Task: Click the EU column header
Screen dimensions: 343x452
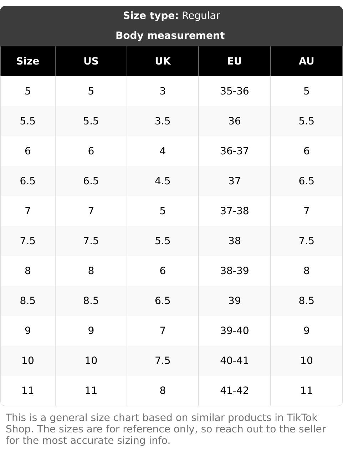Action: pyautogui.click(x=234, y=61)
